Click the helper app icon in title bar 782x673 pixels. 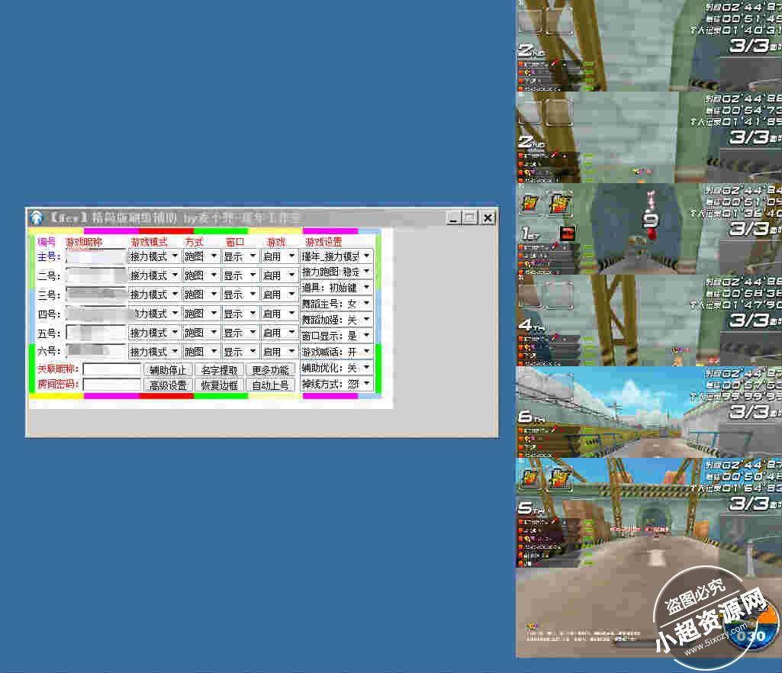click(x=35, y=218)
